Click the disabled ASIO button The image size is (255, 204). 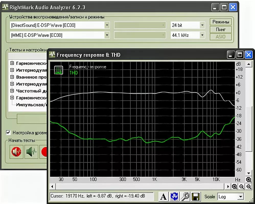221,37
